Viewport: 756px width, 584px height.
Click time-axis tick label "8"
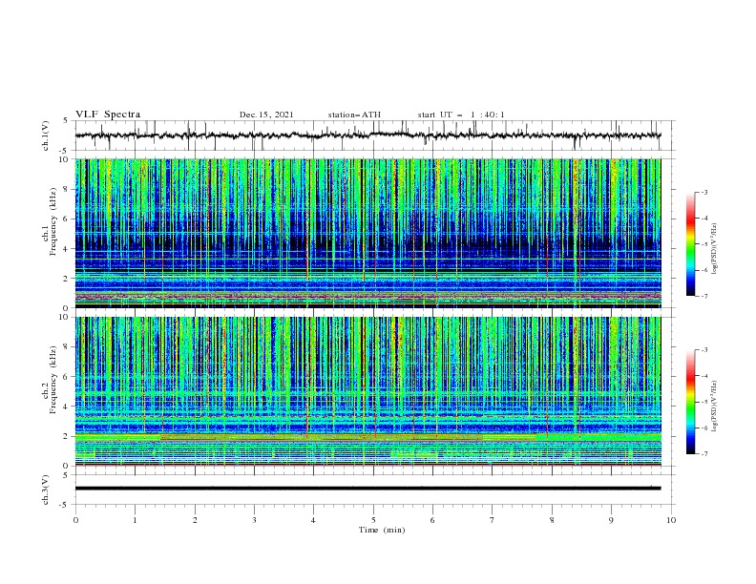(552, 520)
